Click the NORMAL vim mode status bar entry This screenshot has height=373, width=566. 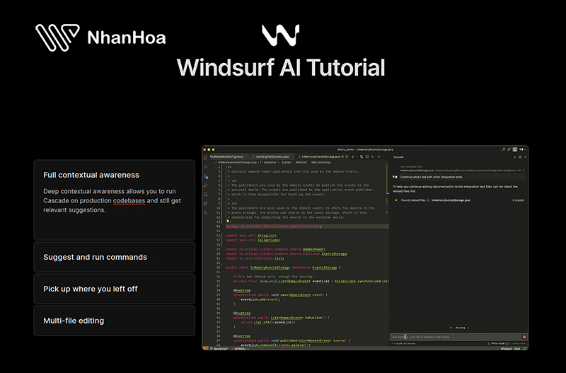(x=240, y=349)
